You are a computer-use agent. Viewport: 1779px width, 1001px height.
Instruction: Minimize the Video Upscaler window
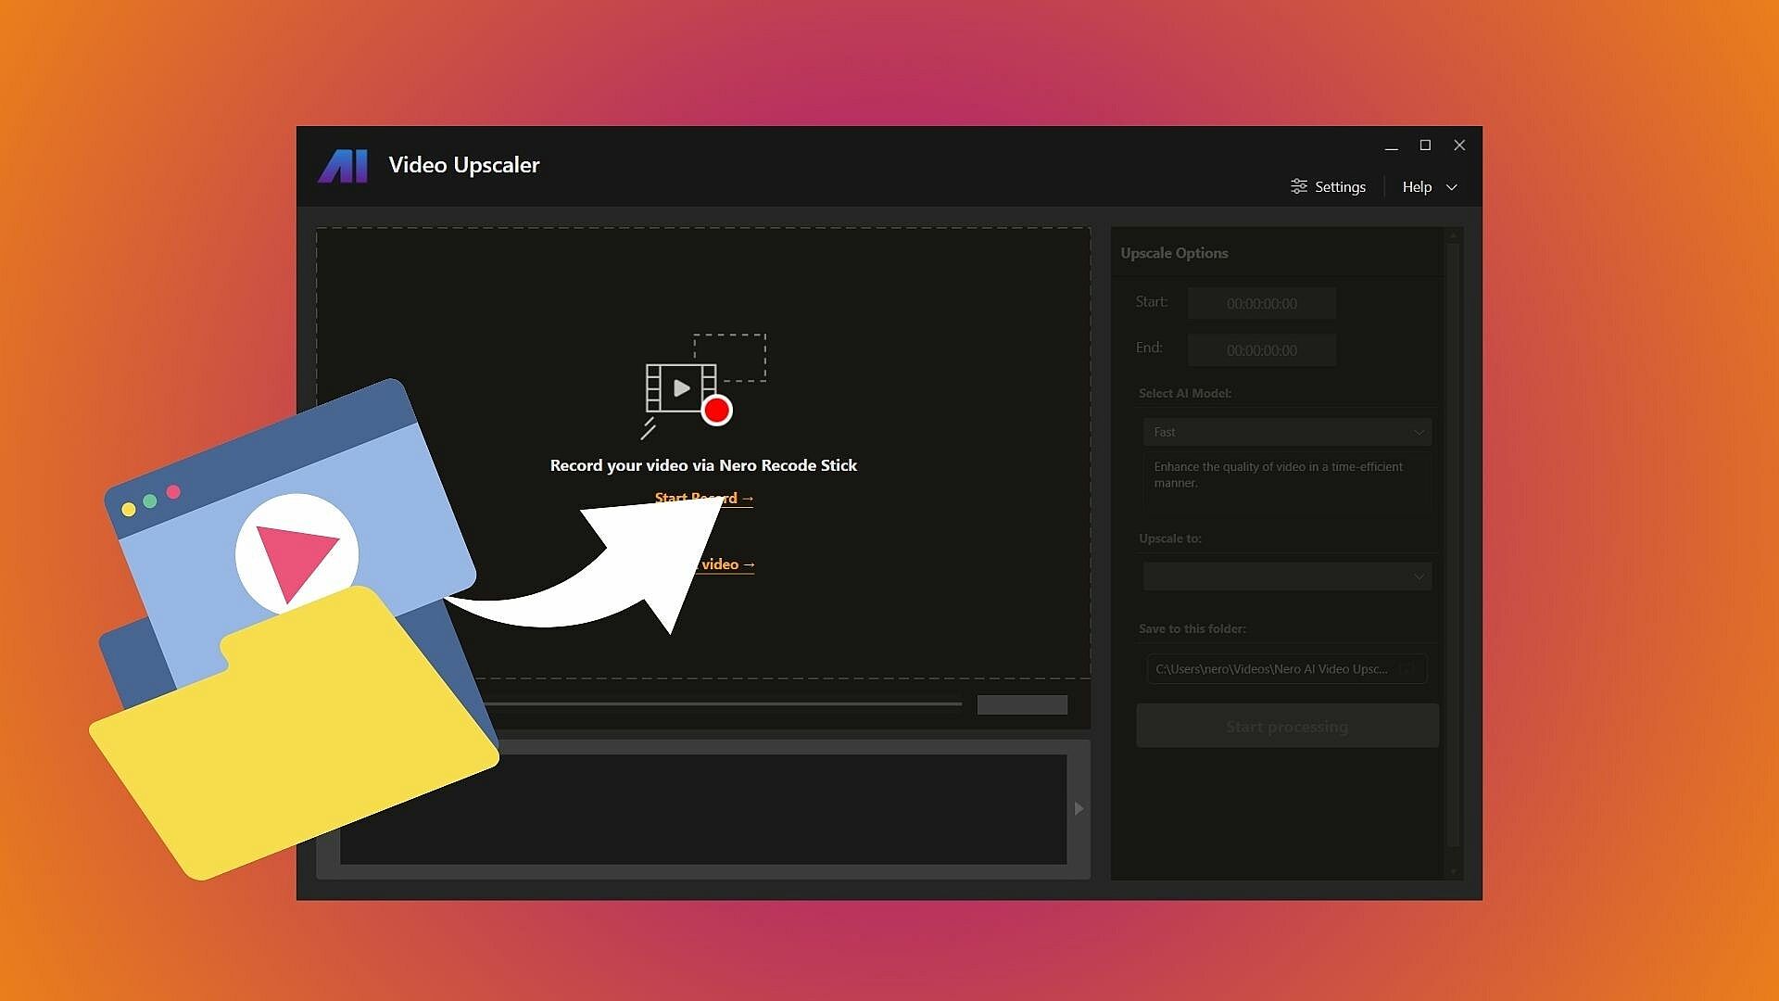(1391, 146)
